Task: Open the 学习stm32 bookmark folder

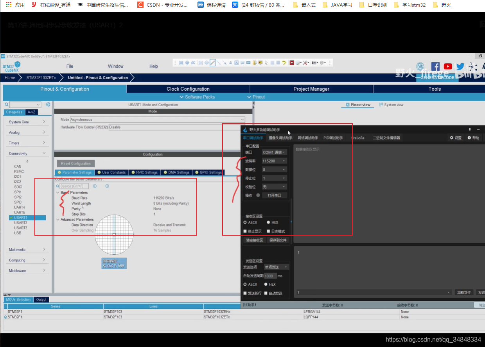Action: point(410,5)
